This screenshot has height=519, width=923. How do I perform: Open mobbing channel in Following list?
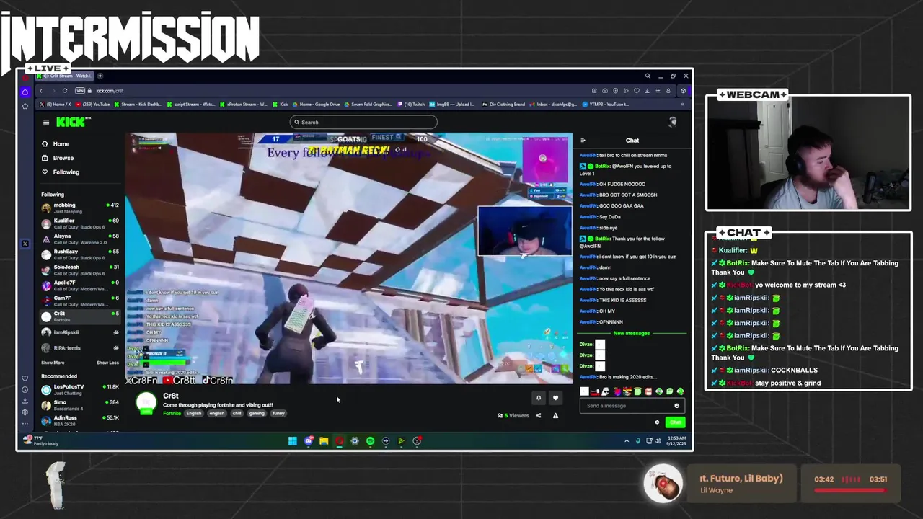click(x=80, y=208)
